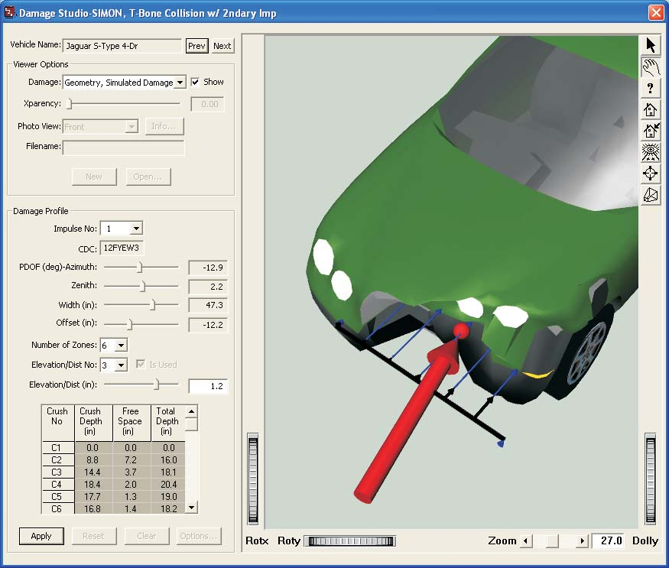This screenshot has height=568, width=669.
Task: Click the Next vehicle button
Action: pyautogui.click(x=222, y=46)
